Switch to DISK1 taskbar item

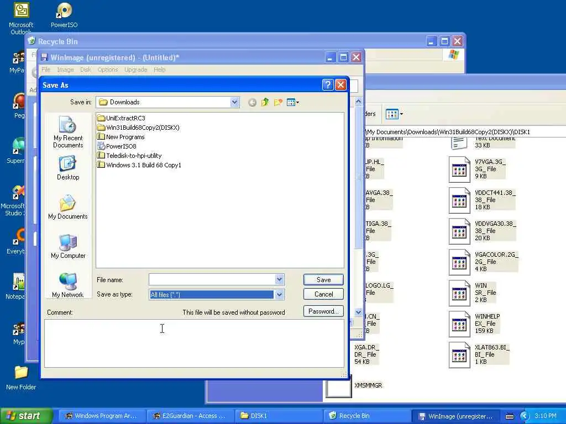click(x=278, y=416)
